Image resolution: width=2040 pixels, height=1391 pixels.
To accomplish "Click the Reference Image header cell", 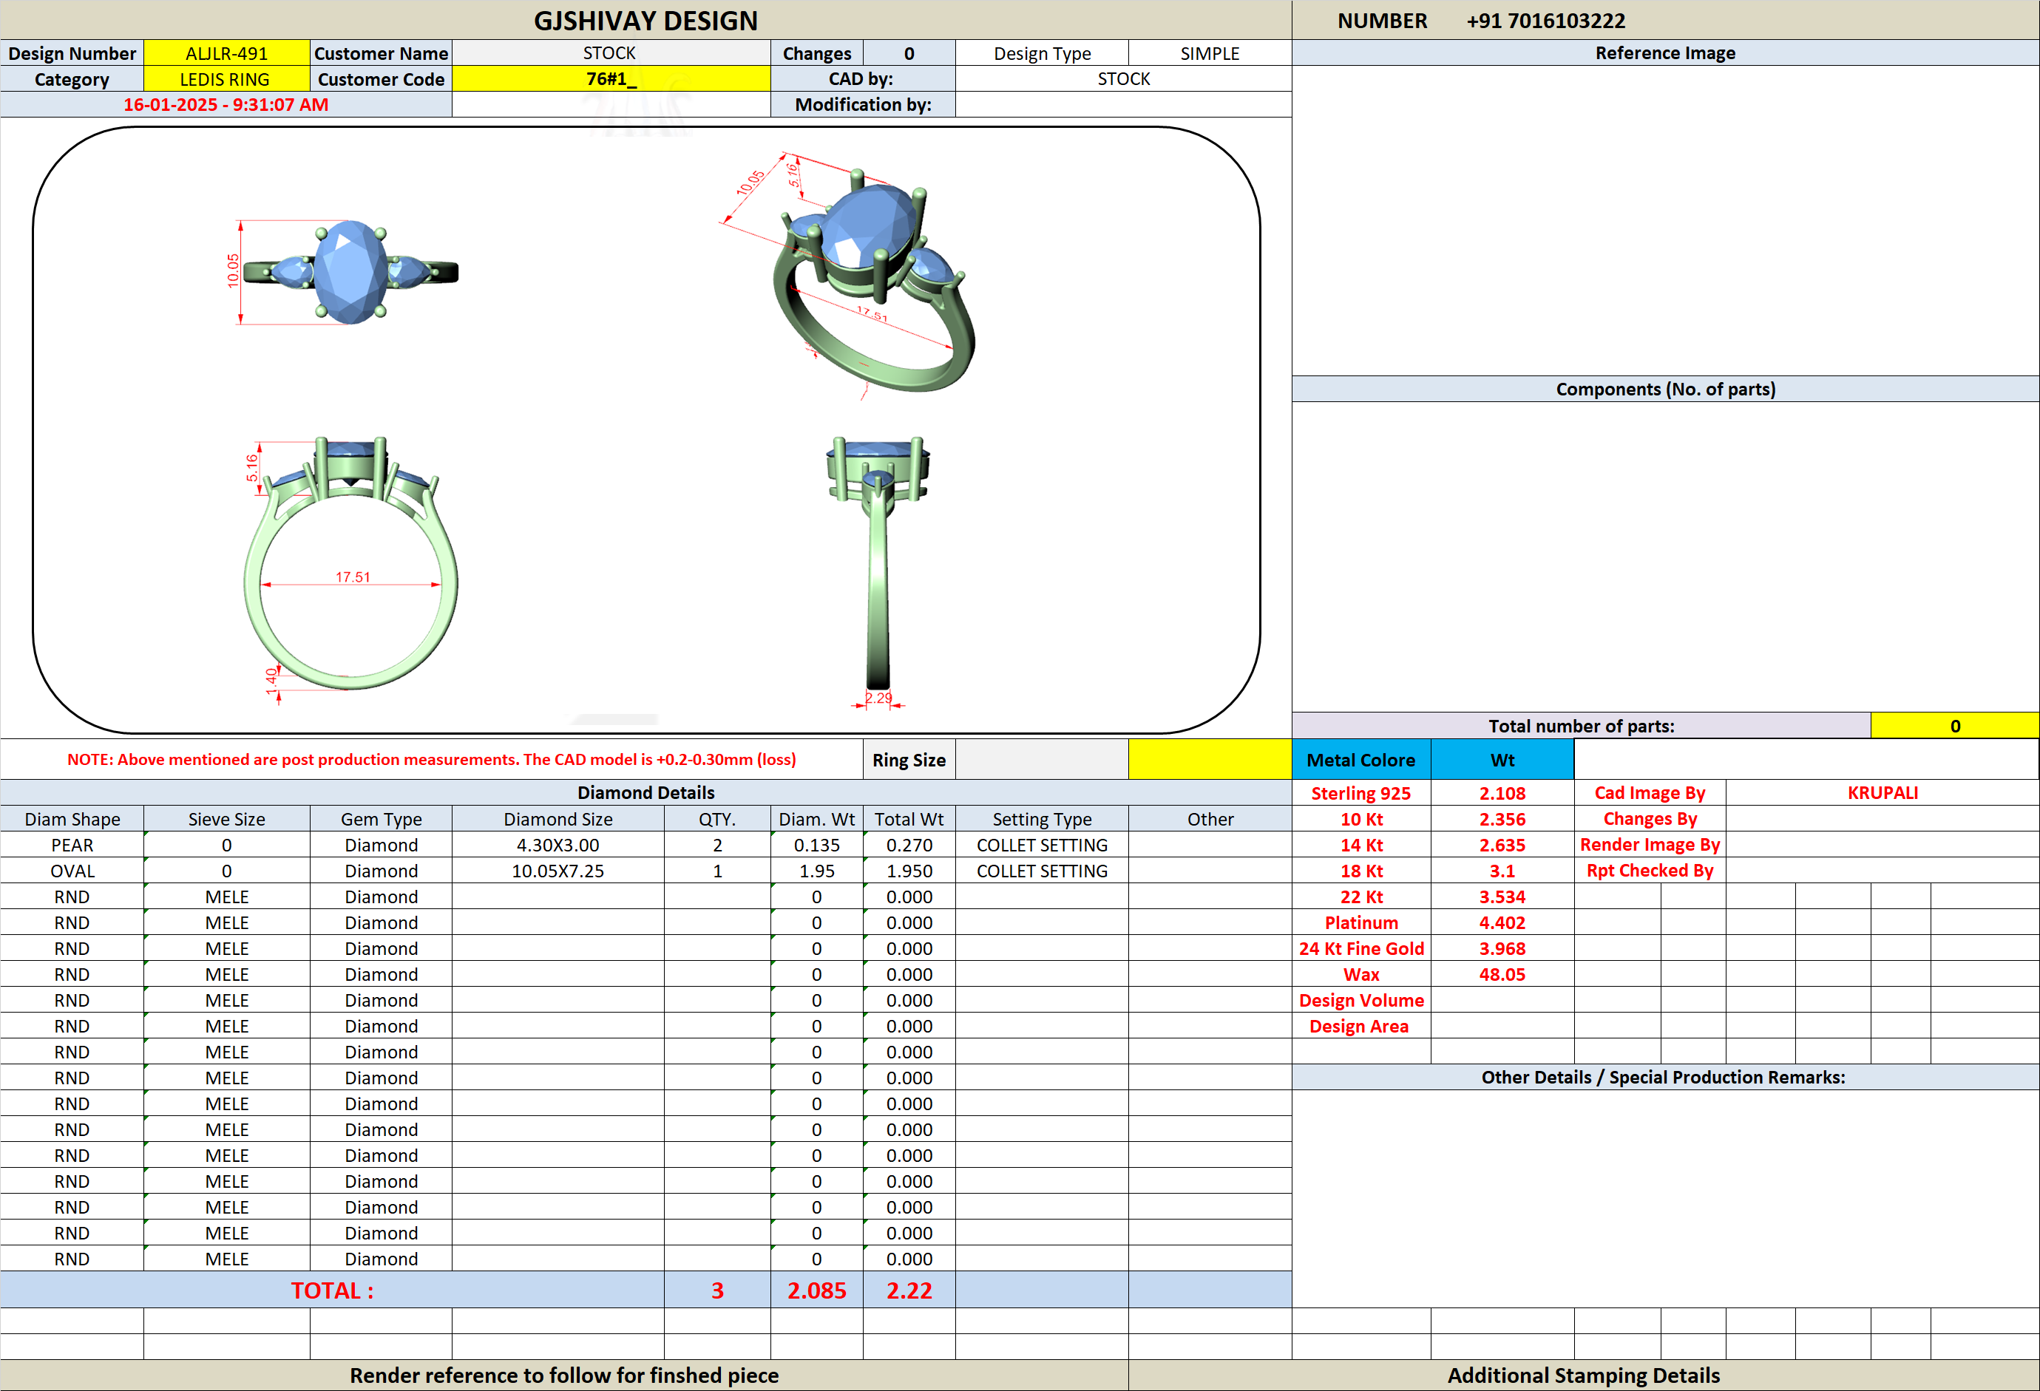I will [x=1665, y=52].
